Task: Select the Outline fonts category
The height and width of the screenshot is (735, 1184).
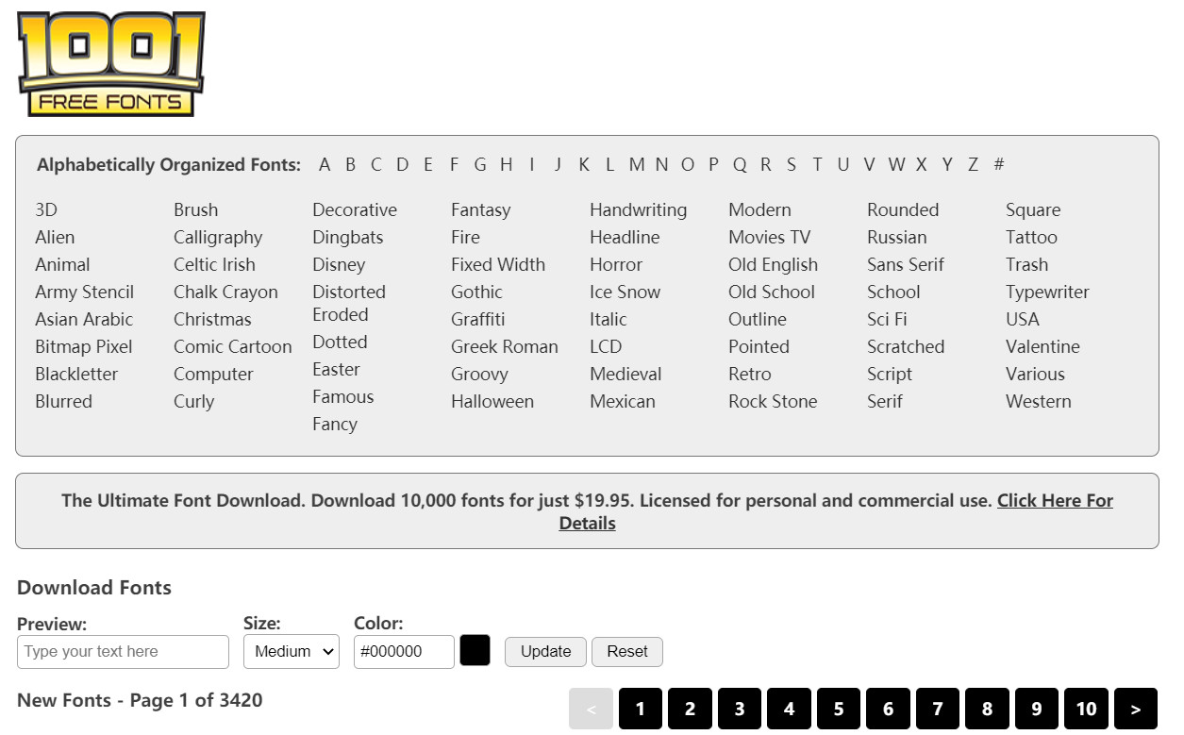Action: click(x=758, y=319)
